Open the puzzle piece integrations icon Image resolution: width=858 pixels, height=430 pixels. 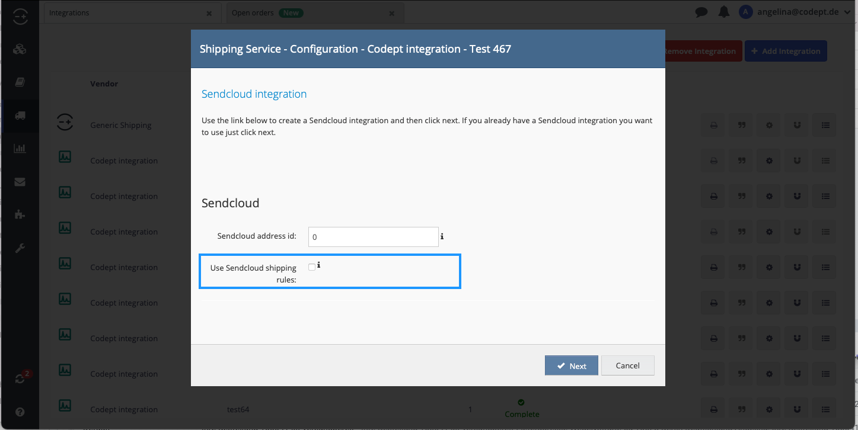point(20,215)
